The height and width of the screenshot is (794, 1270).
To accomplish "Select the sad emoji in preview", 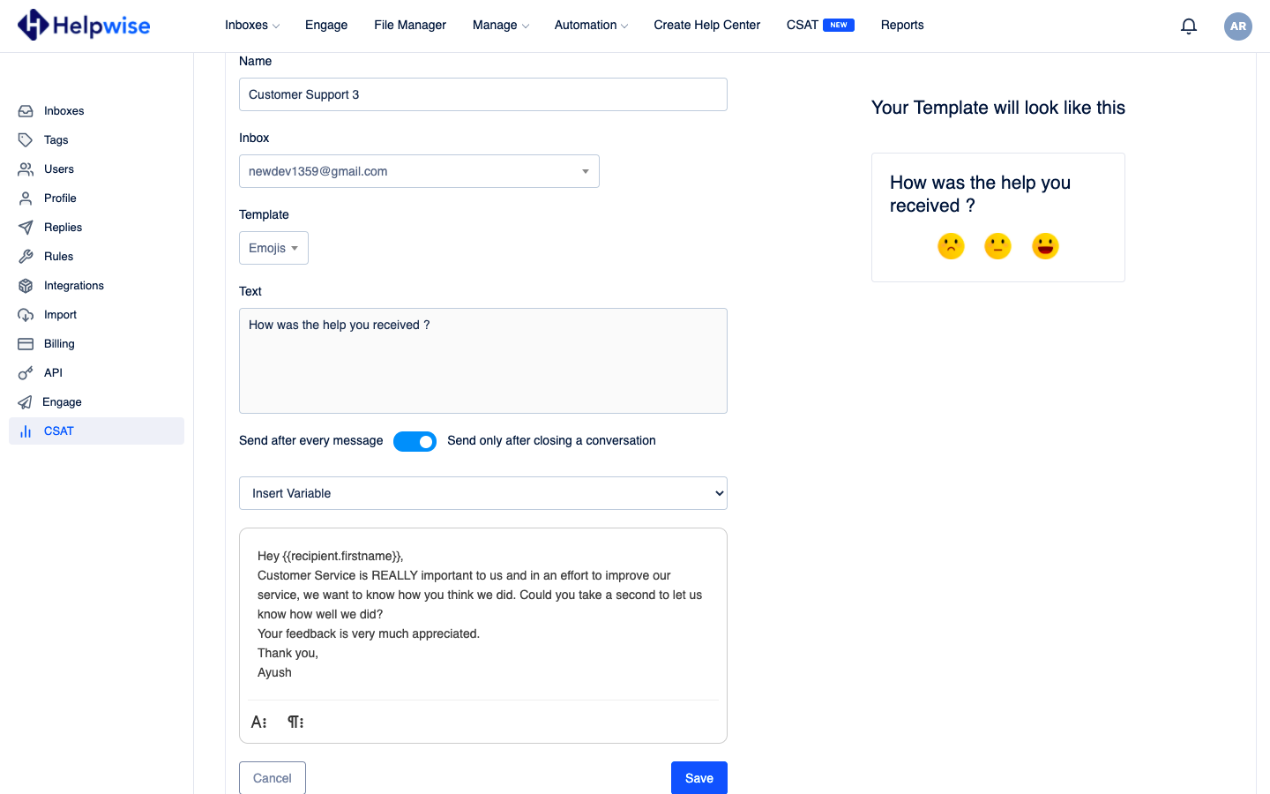I will coord(951,246).
